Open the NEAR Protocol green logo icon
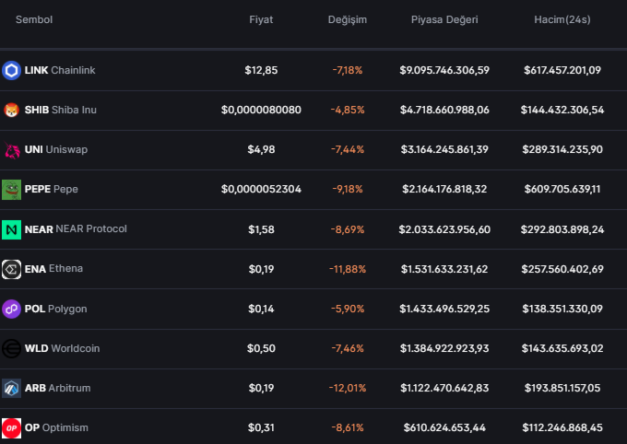This screenshot has width=627, height=444. click(x=11, y=229)
